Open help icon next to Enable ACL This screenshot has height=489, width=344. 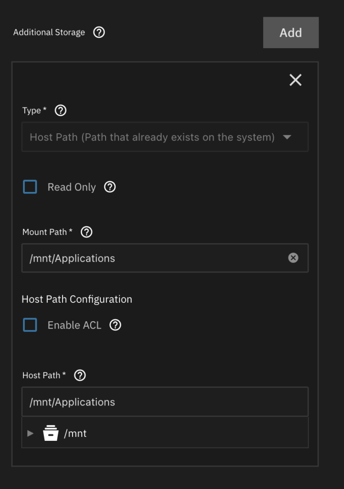point(115,325)
